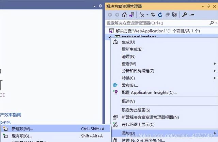Click the existing item icon beside 现有项(G)
Screen dimensions: 218x142
pyautogui.click(x=5, y=136)
